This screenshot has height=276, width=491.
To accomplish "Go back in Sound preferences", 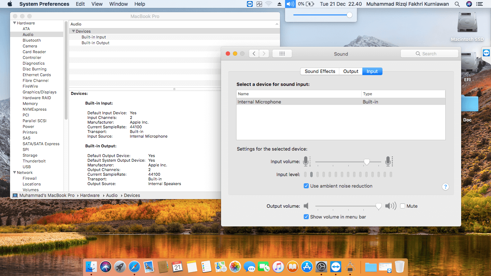I will pyautogui.click(x=254, y=54).
